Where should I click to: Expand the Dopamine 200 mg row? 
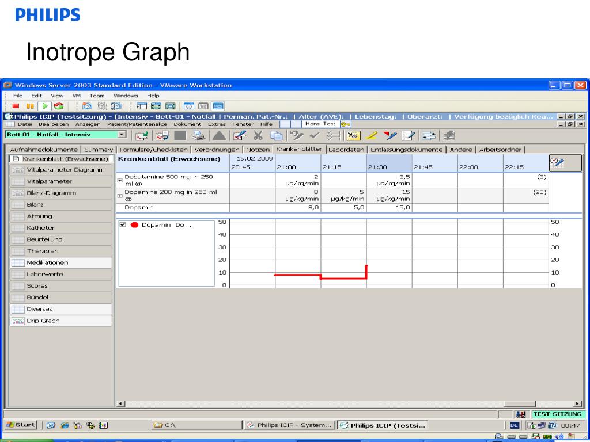coord(120,196)
